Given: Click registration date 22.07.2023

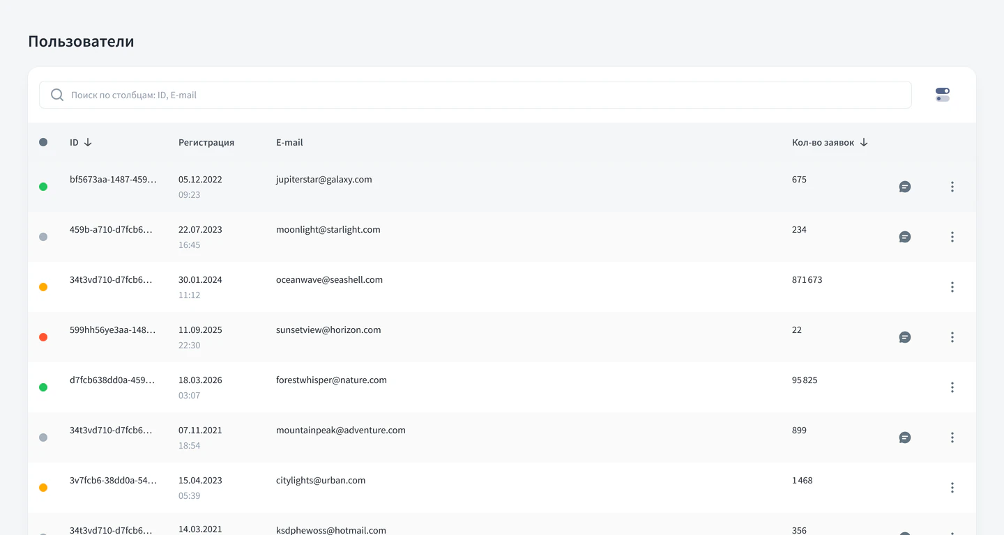Looking at the screenshot, I should tap(200, 229).
